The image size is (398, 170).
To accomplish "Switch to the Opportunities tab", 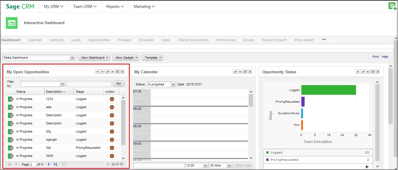I will pos(99,40).
